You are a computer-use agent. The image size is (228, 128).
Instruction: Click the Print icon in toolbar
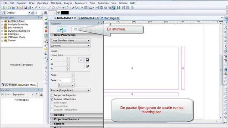coord(30,8)
